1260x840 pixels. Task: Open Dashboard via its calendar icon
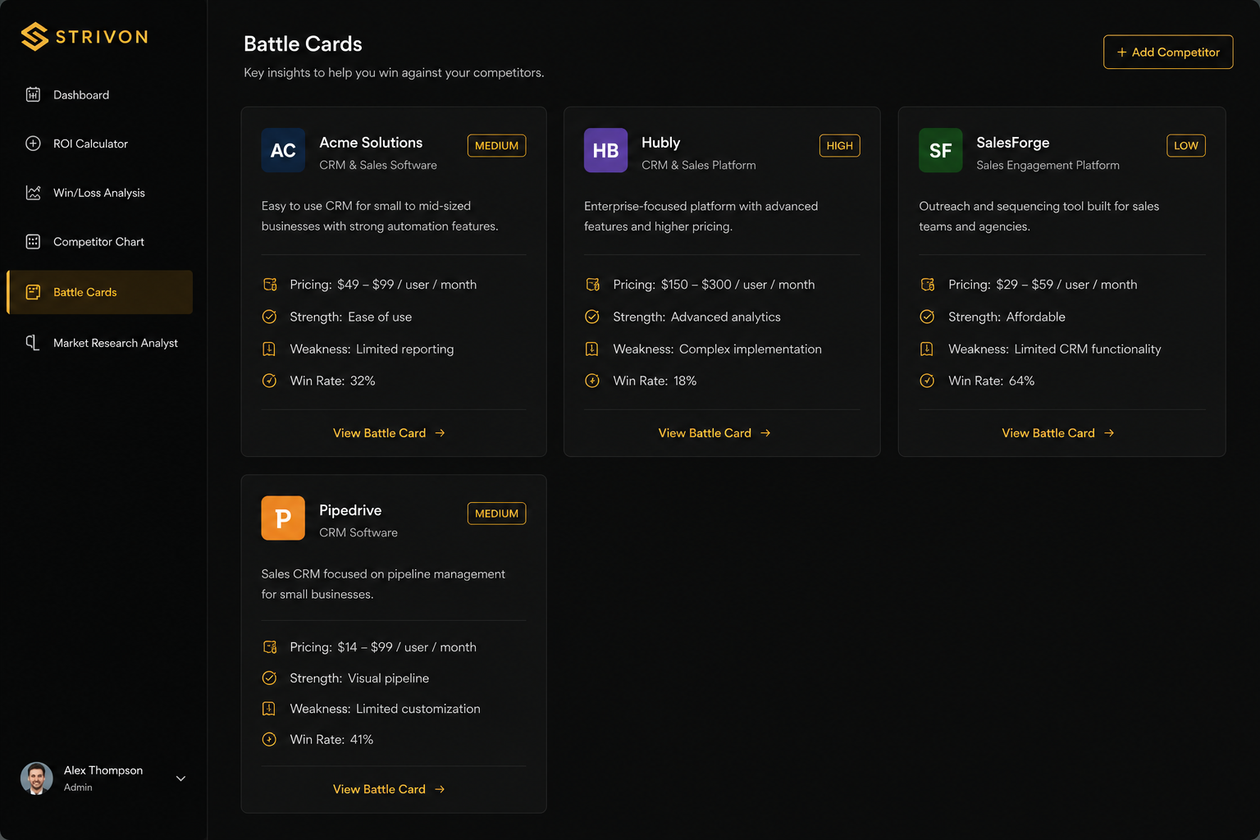point(33,94)
